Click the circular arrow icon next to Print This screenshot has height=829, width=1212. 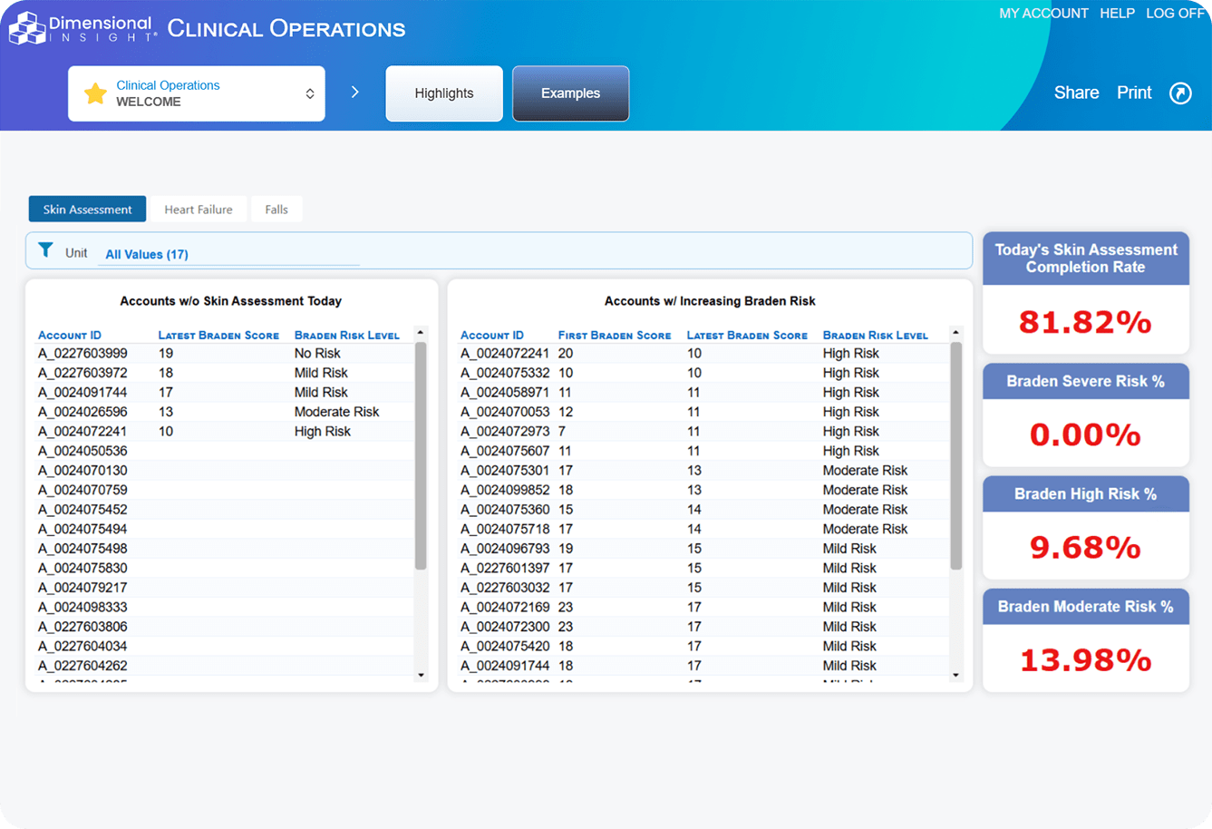(x=1180, y=93)
